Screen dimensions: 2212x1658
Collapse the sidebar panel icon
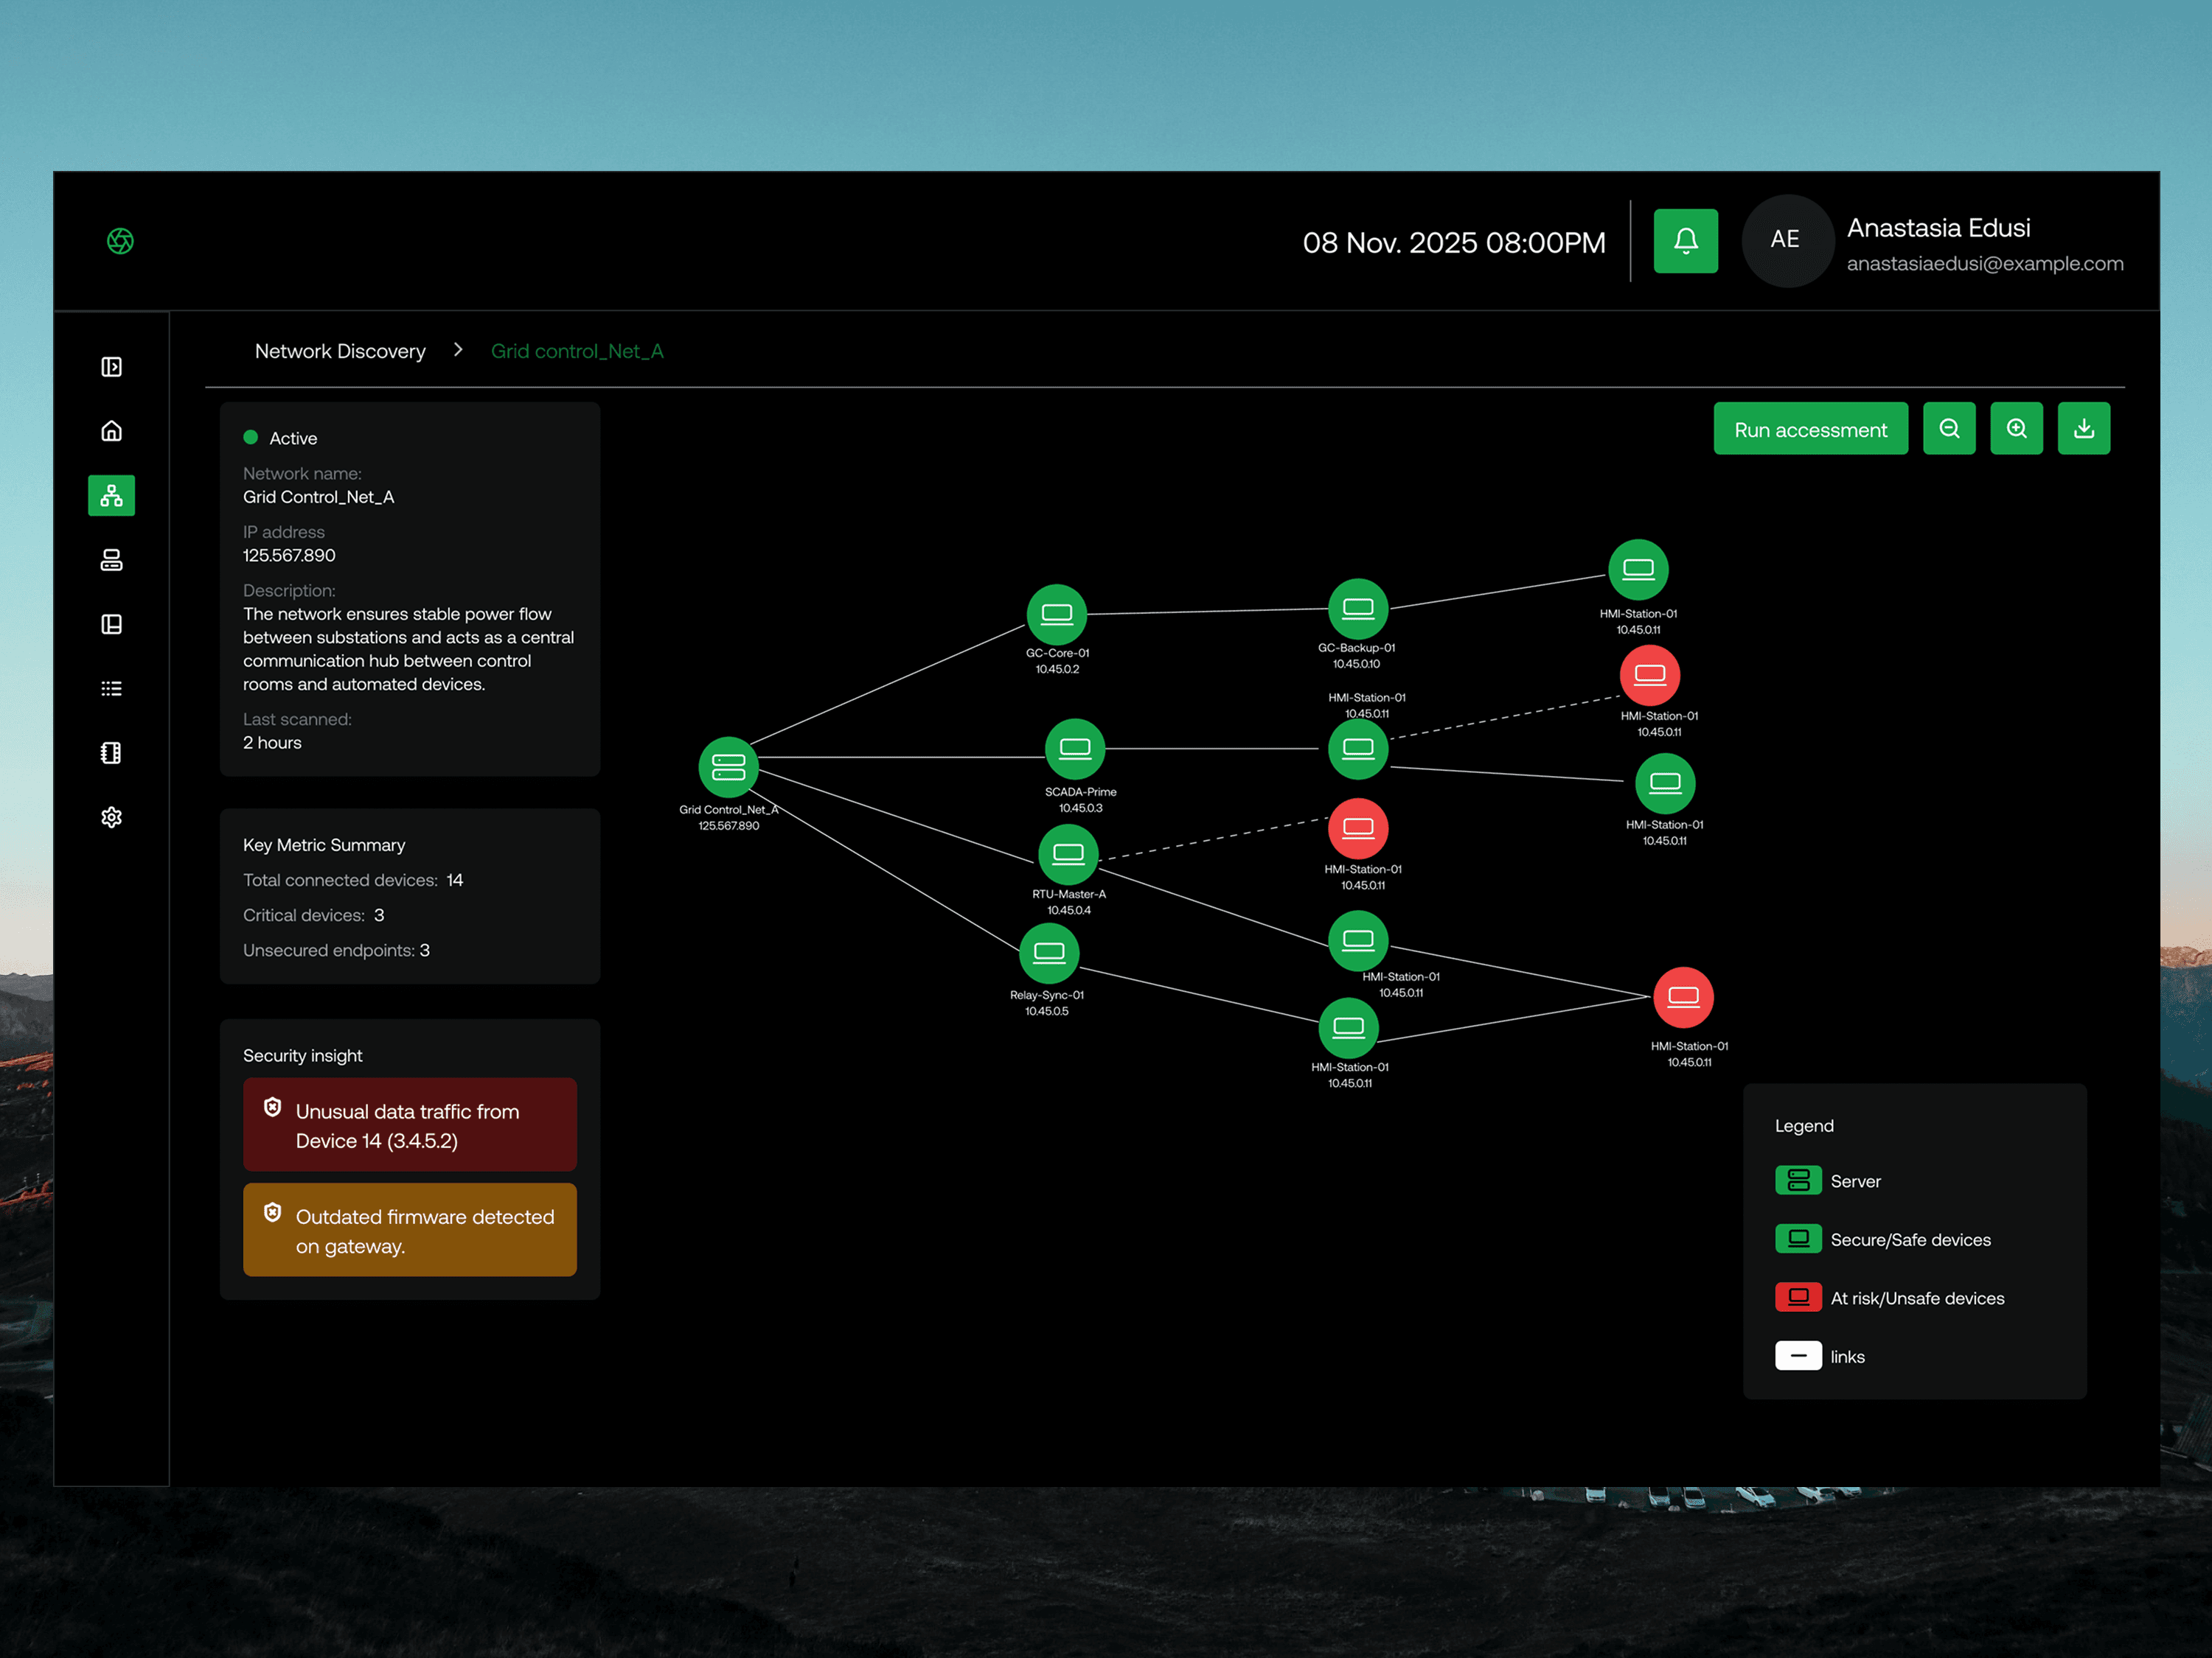pyautogui.click(x=111, y=367)
